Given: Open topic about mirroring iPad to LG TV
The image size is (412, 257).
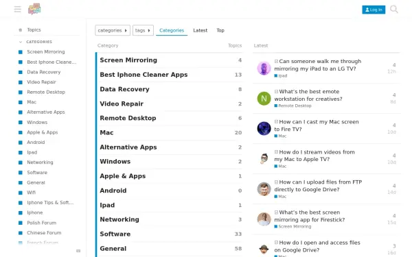Looking at the screenshot, I should (318, 65).
